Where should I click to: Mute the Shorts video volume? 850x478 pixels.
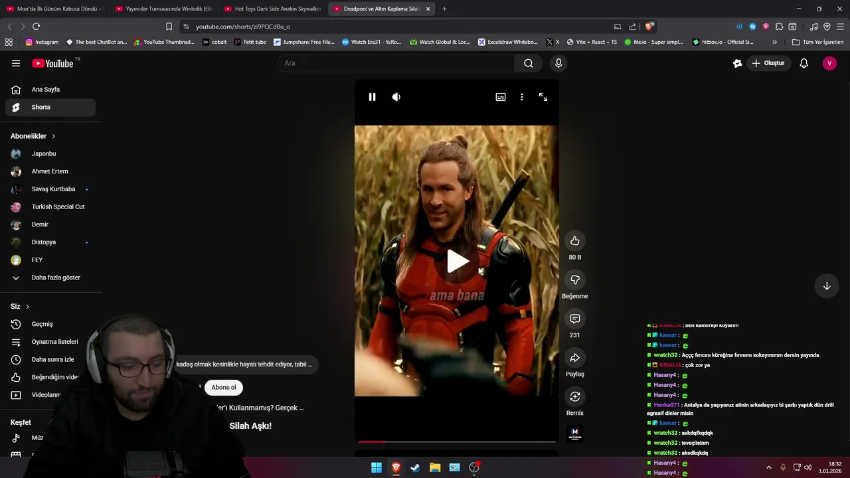click(396, 97)
